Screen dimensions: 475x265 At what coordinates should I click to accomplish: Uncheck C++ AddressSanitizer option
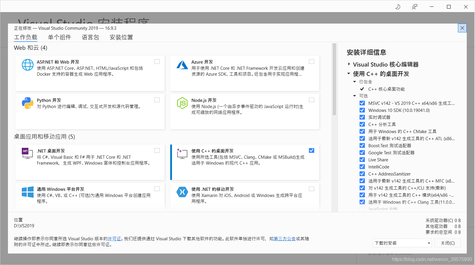(x=362, y=174)
